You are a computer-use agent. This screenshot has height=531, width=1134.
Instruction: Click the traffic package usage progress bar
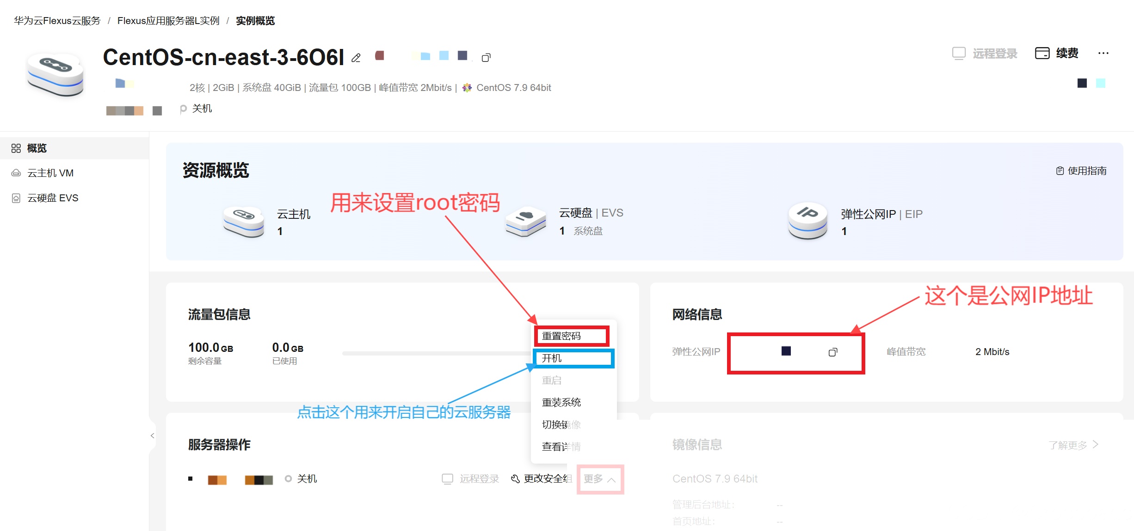(x=437, y=353)
